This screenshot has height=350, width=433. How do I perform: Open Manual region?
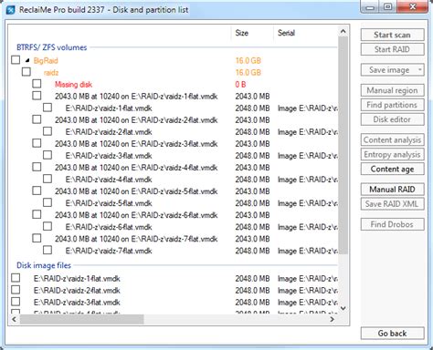click(392, 90)
